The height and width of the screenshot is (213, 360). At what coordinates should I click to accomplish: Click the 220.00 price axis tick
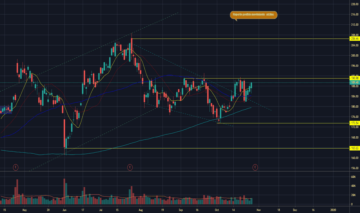pyautogui.click(x=355, y=4)
